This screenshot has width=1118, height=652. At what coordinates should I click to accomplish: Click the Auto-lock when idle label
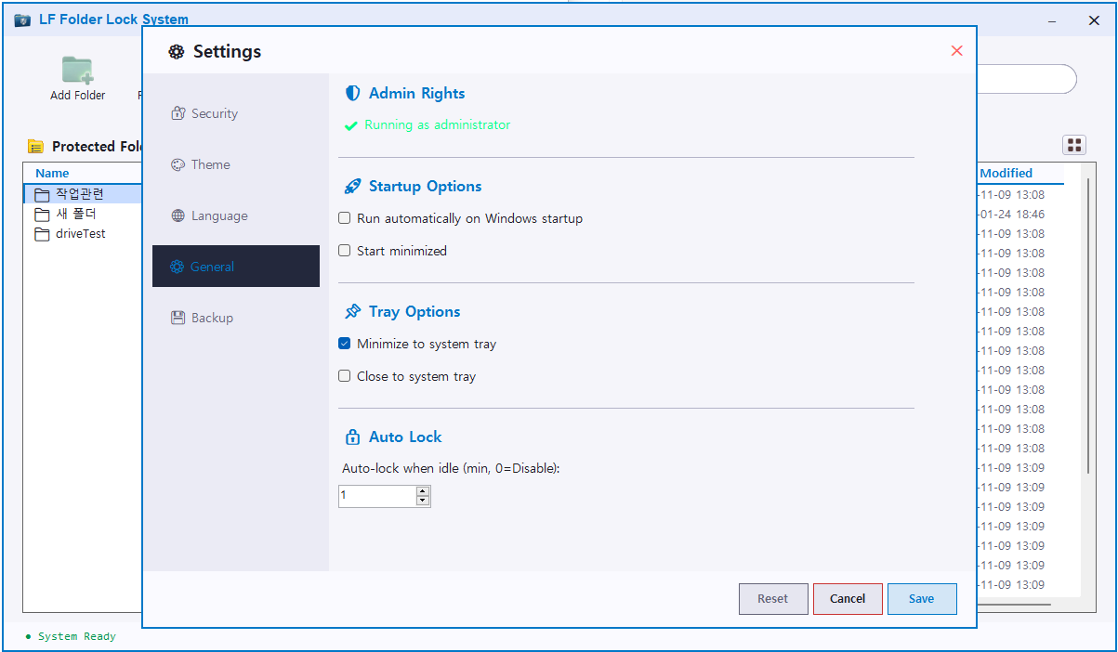coord(451,468)
